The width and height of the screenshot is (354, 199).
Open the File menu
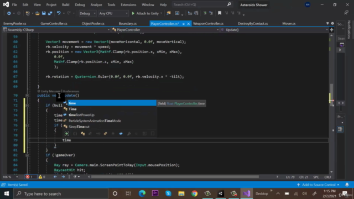(x=14, y=4)
